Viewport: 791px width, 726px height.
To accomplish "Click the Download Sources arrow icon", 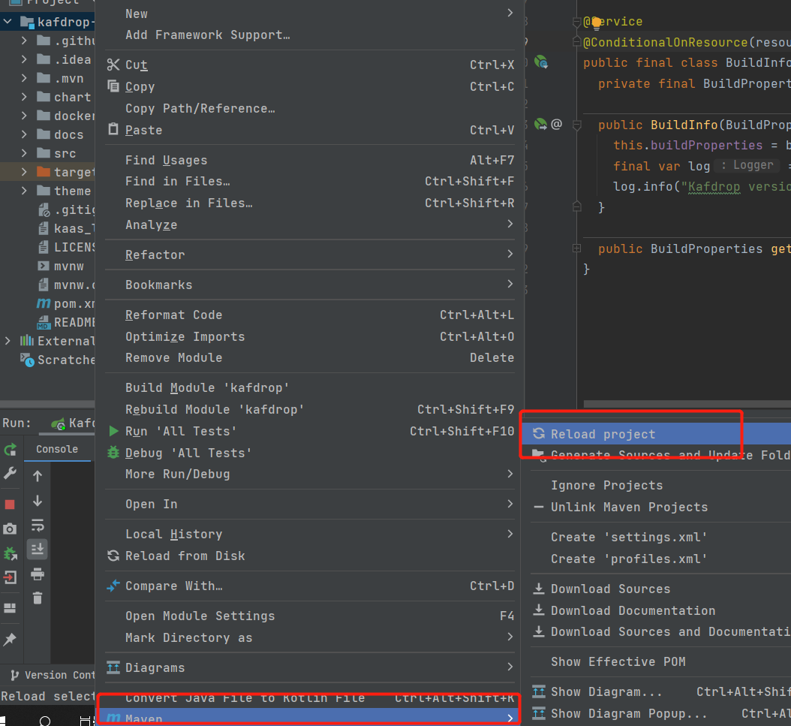I will 539,589.
